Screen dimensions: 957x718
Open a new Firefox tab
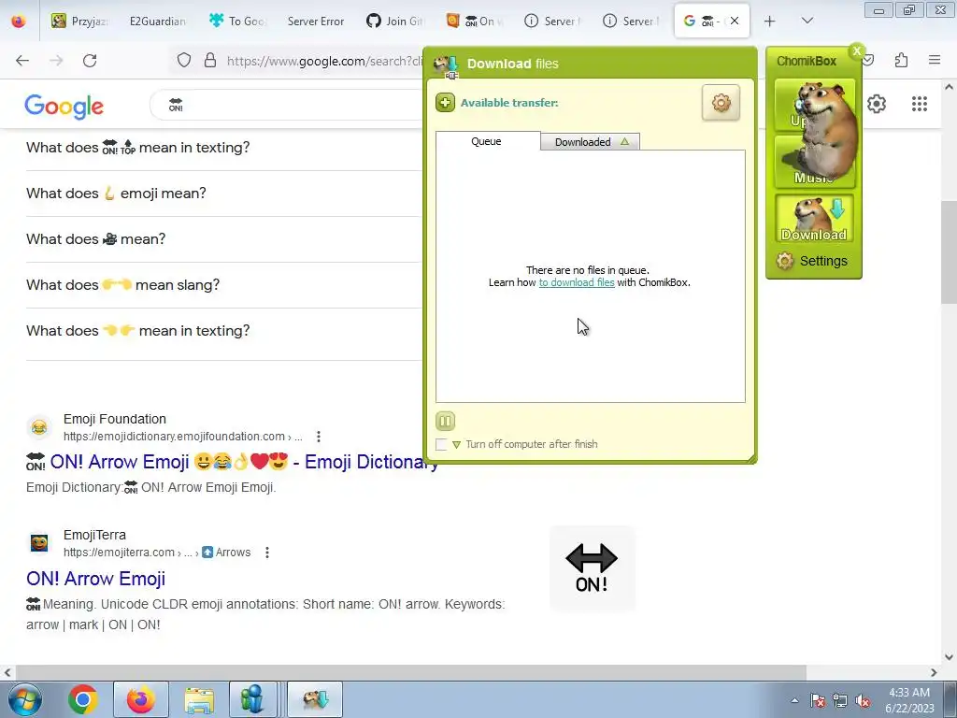click(770, 22)
